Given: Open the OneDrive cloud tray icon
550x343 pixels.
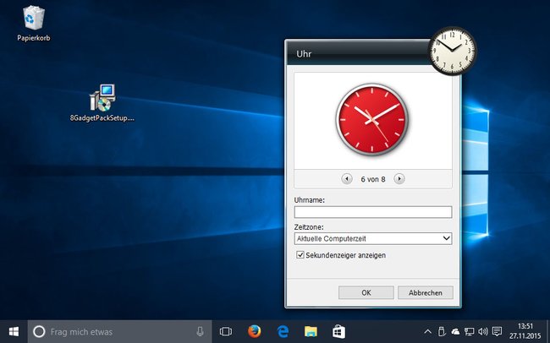Looking at the screenshot, I should click(x=455, y=331).
